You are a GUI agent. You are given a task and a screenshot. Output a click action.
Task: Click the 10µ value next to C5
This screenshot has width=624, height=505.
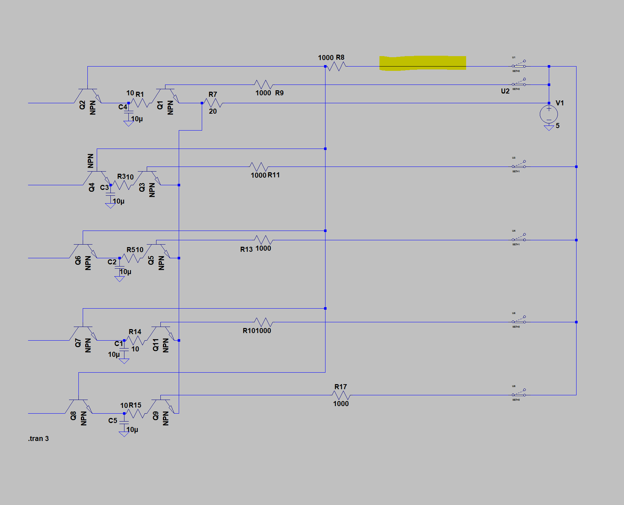click(x=132, y=429)
